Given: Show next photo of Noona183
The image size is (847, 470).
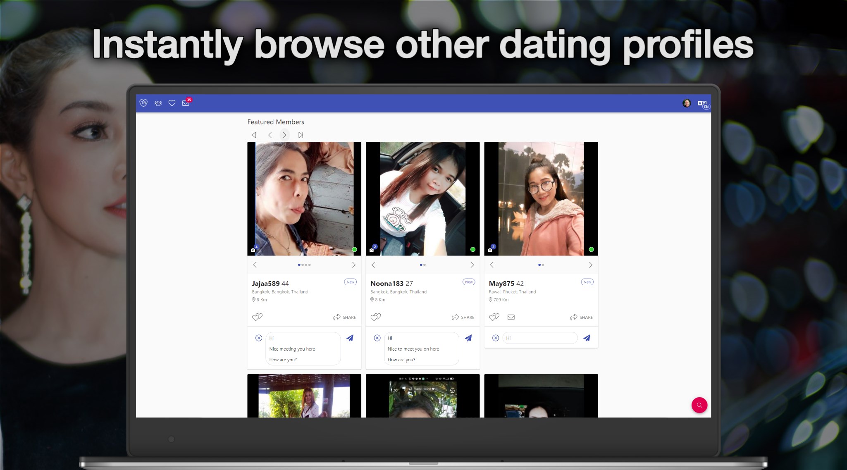Looking at the screenshot, I should click(x=472, y=265).
